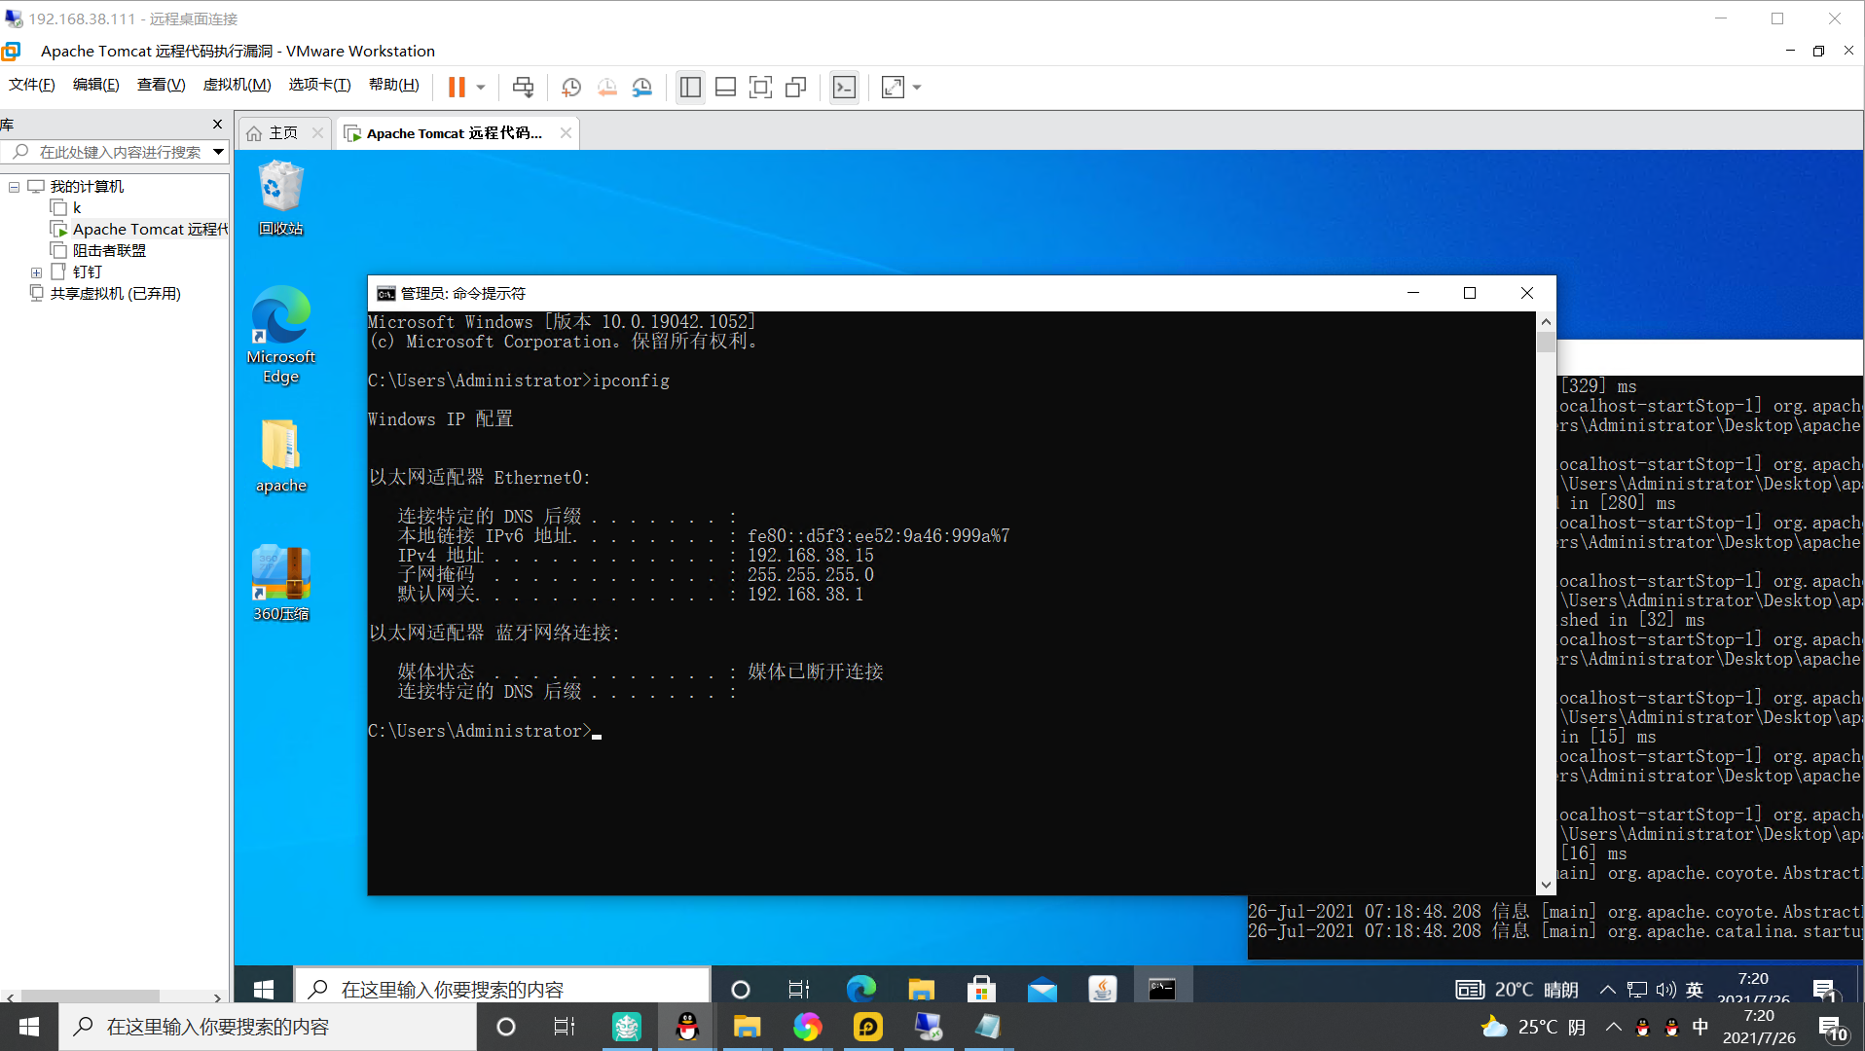Click the stretch guest display icon
Screen dimensions: 1865x1051
(893, 88)
